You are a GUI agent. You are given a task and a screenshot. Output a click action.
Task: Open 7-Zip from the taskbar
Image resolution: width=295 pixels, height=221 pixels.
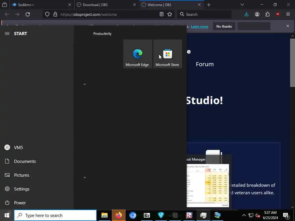pos(147,215)
